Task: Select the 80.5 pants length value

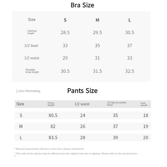Action: pos(53,115)
